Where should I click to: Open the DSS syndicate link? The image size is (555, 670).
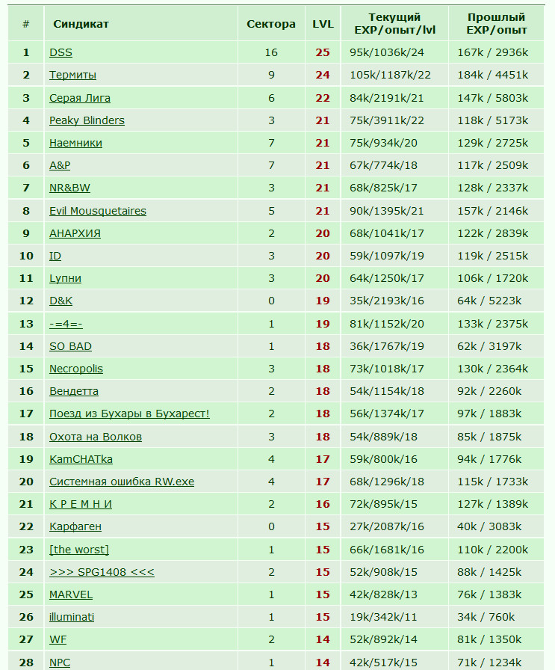coord(61,52)
